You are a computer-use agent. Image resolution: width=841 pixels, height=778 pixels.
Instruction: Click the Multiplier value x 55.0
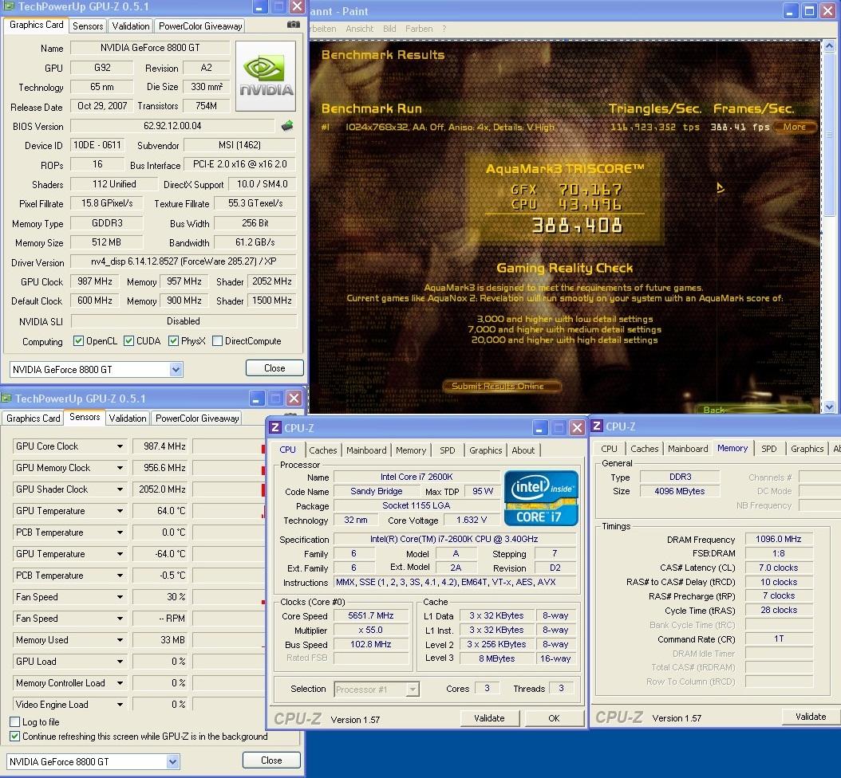pos(370,630)
